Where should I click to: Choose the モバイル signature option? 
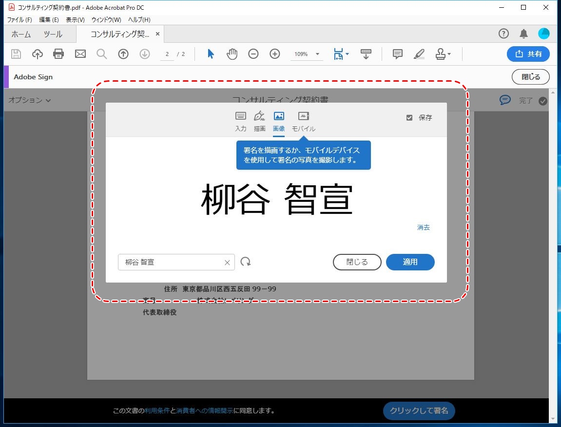point(303,121)
